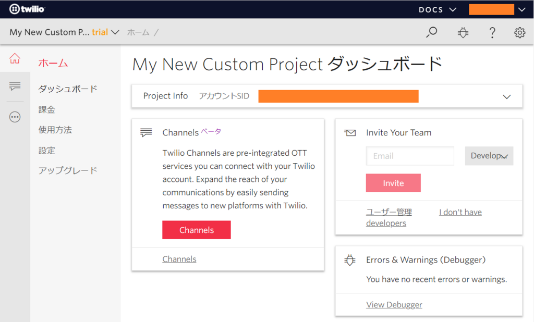
Task: Click the help question mark icon
Action: 492,33
